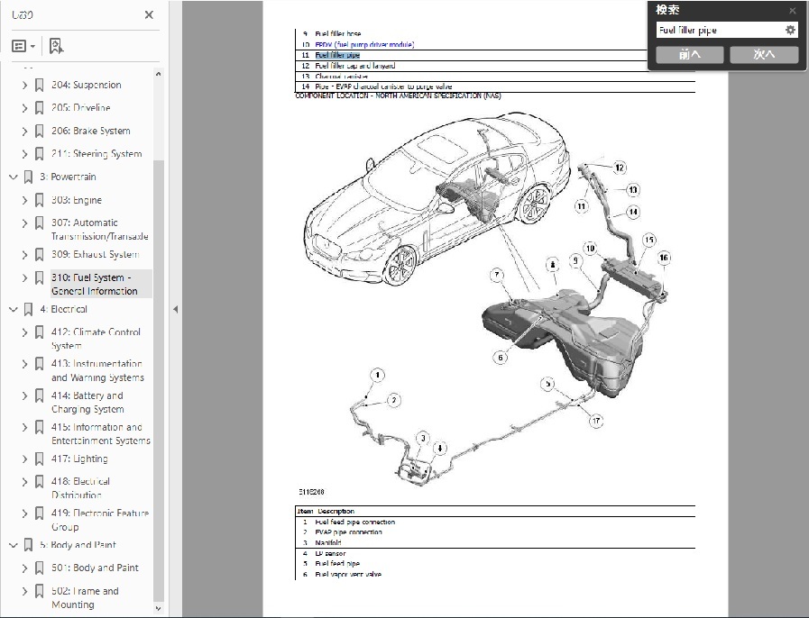Click the bookmark icon beside 303: Engine

pyautogui.click(x=39, y=200)
